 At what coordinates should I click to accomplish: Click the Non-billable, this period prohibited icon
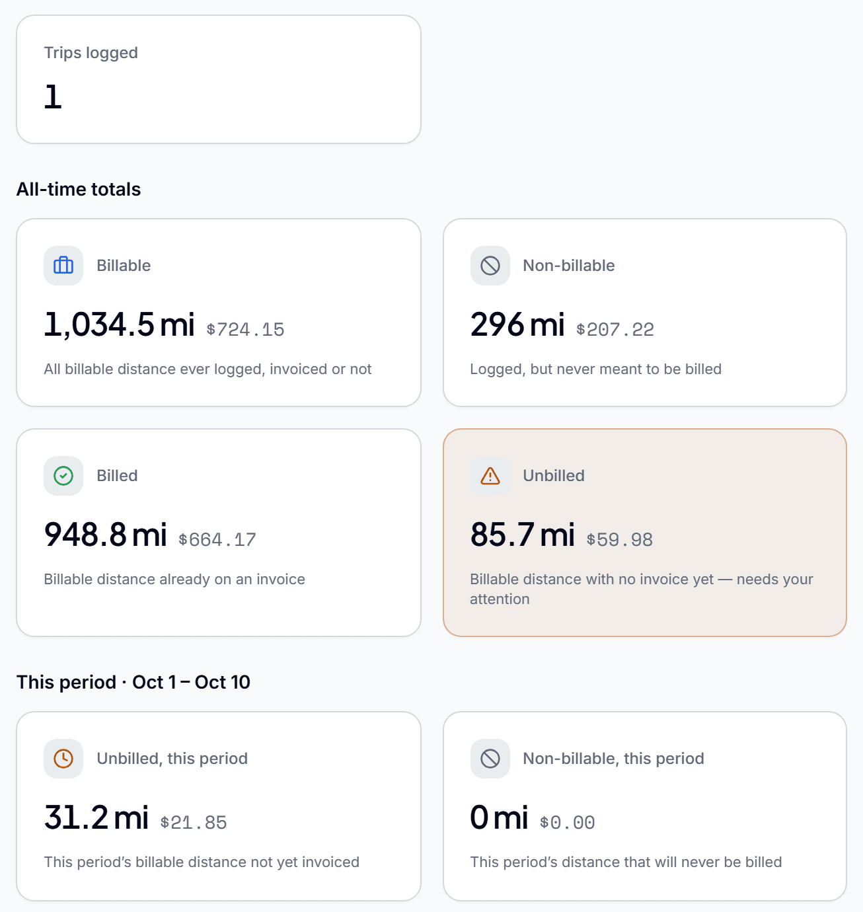(490, 759)
